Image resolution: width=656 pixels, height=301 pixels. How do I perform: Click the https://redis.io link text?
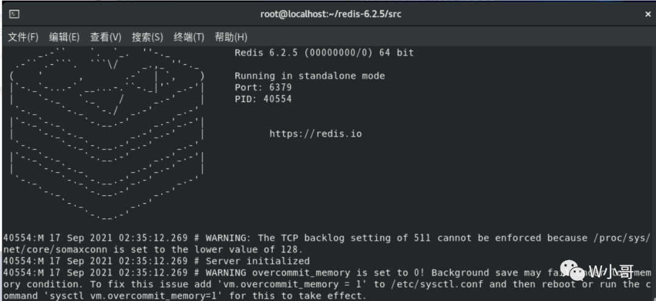(x=315, y=134)
